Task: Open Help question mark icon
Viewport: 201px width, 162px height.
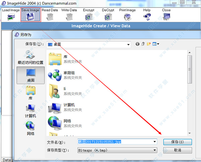Action: click(x=147, y=17)
